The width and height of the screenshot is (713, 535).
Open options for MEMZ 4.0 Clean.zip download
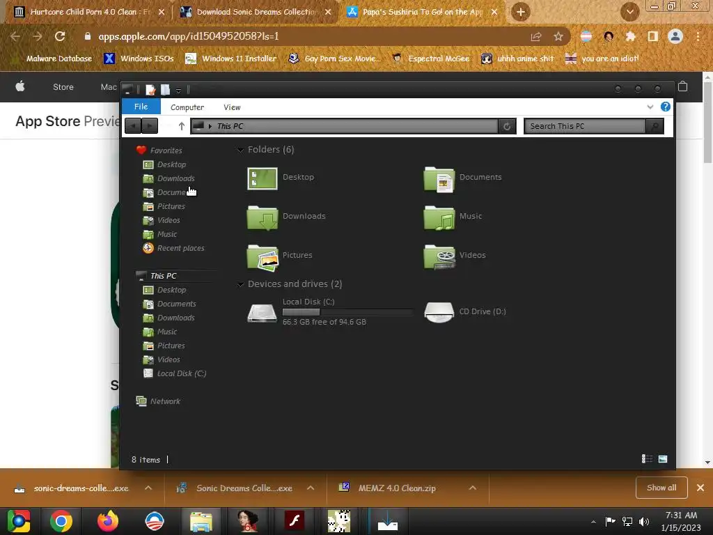point(473,488)
